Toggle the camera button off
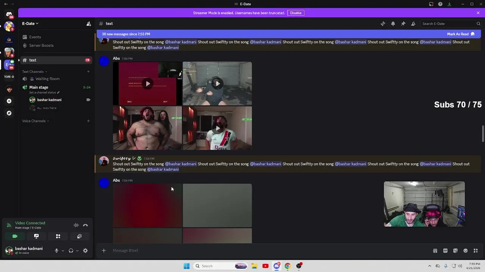The height and width of the screenshot is (272, 485). click(x=15, y=236)
